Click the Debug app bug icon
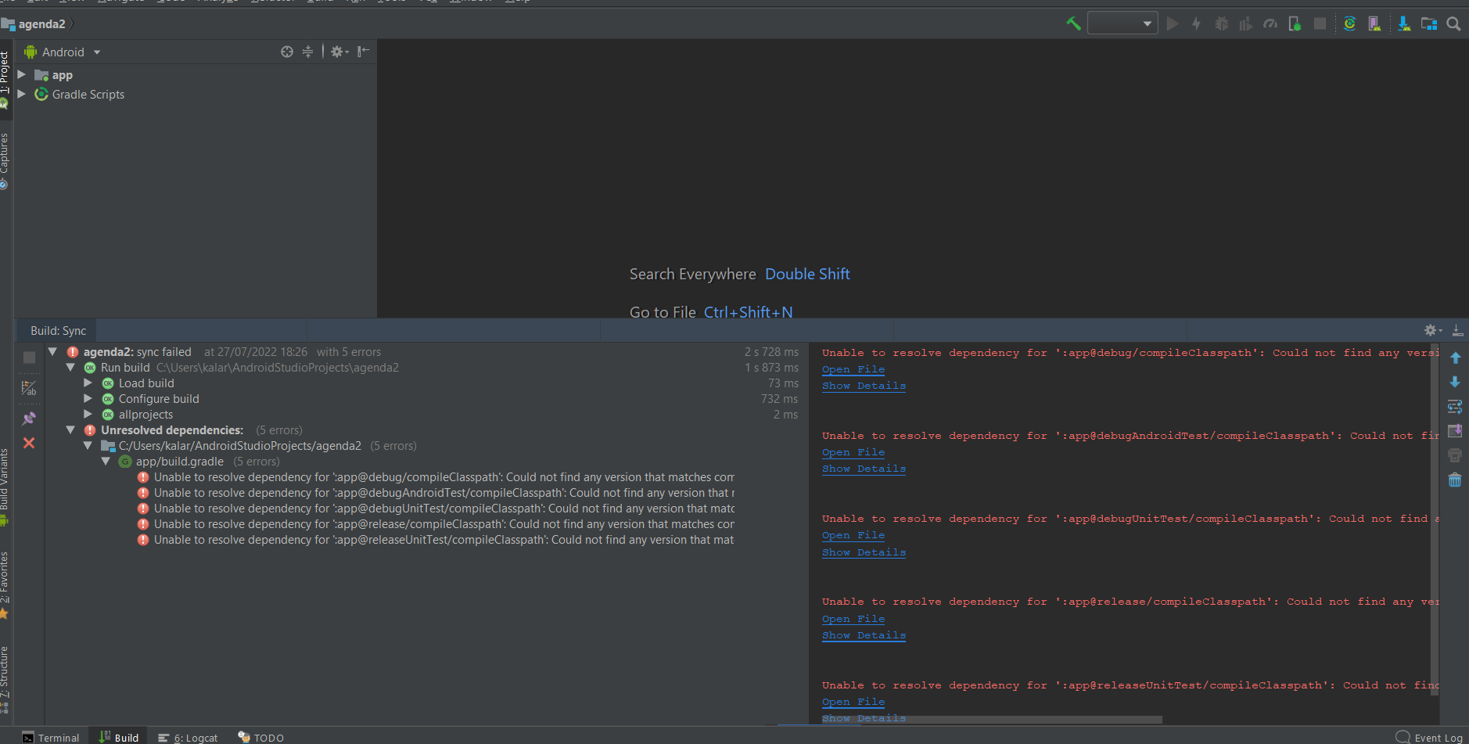1469x744 pixels. click(x=1221, y=23)
